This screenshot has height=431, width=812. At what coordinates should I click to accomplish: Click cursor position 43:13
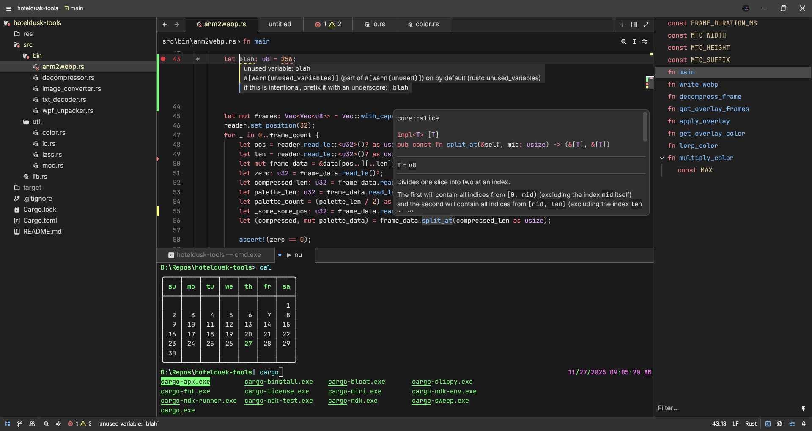[719, 423]
